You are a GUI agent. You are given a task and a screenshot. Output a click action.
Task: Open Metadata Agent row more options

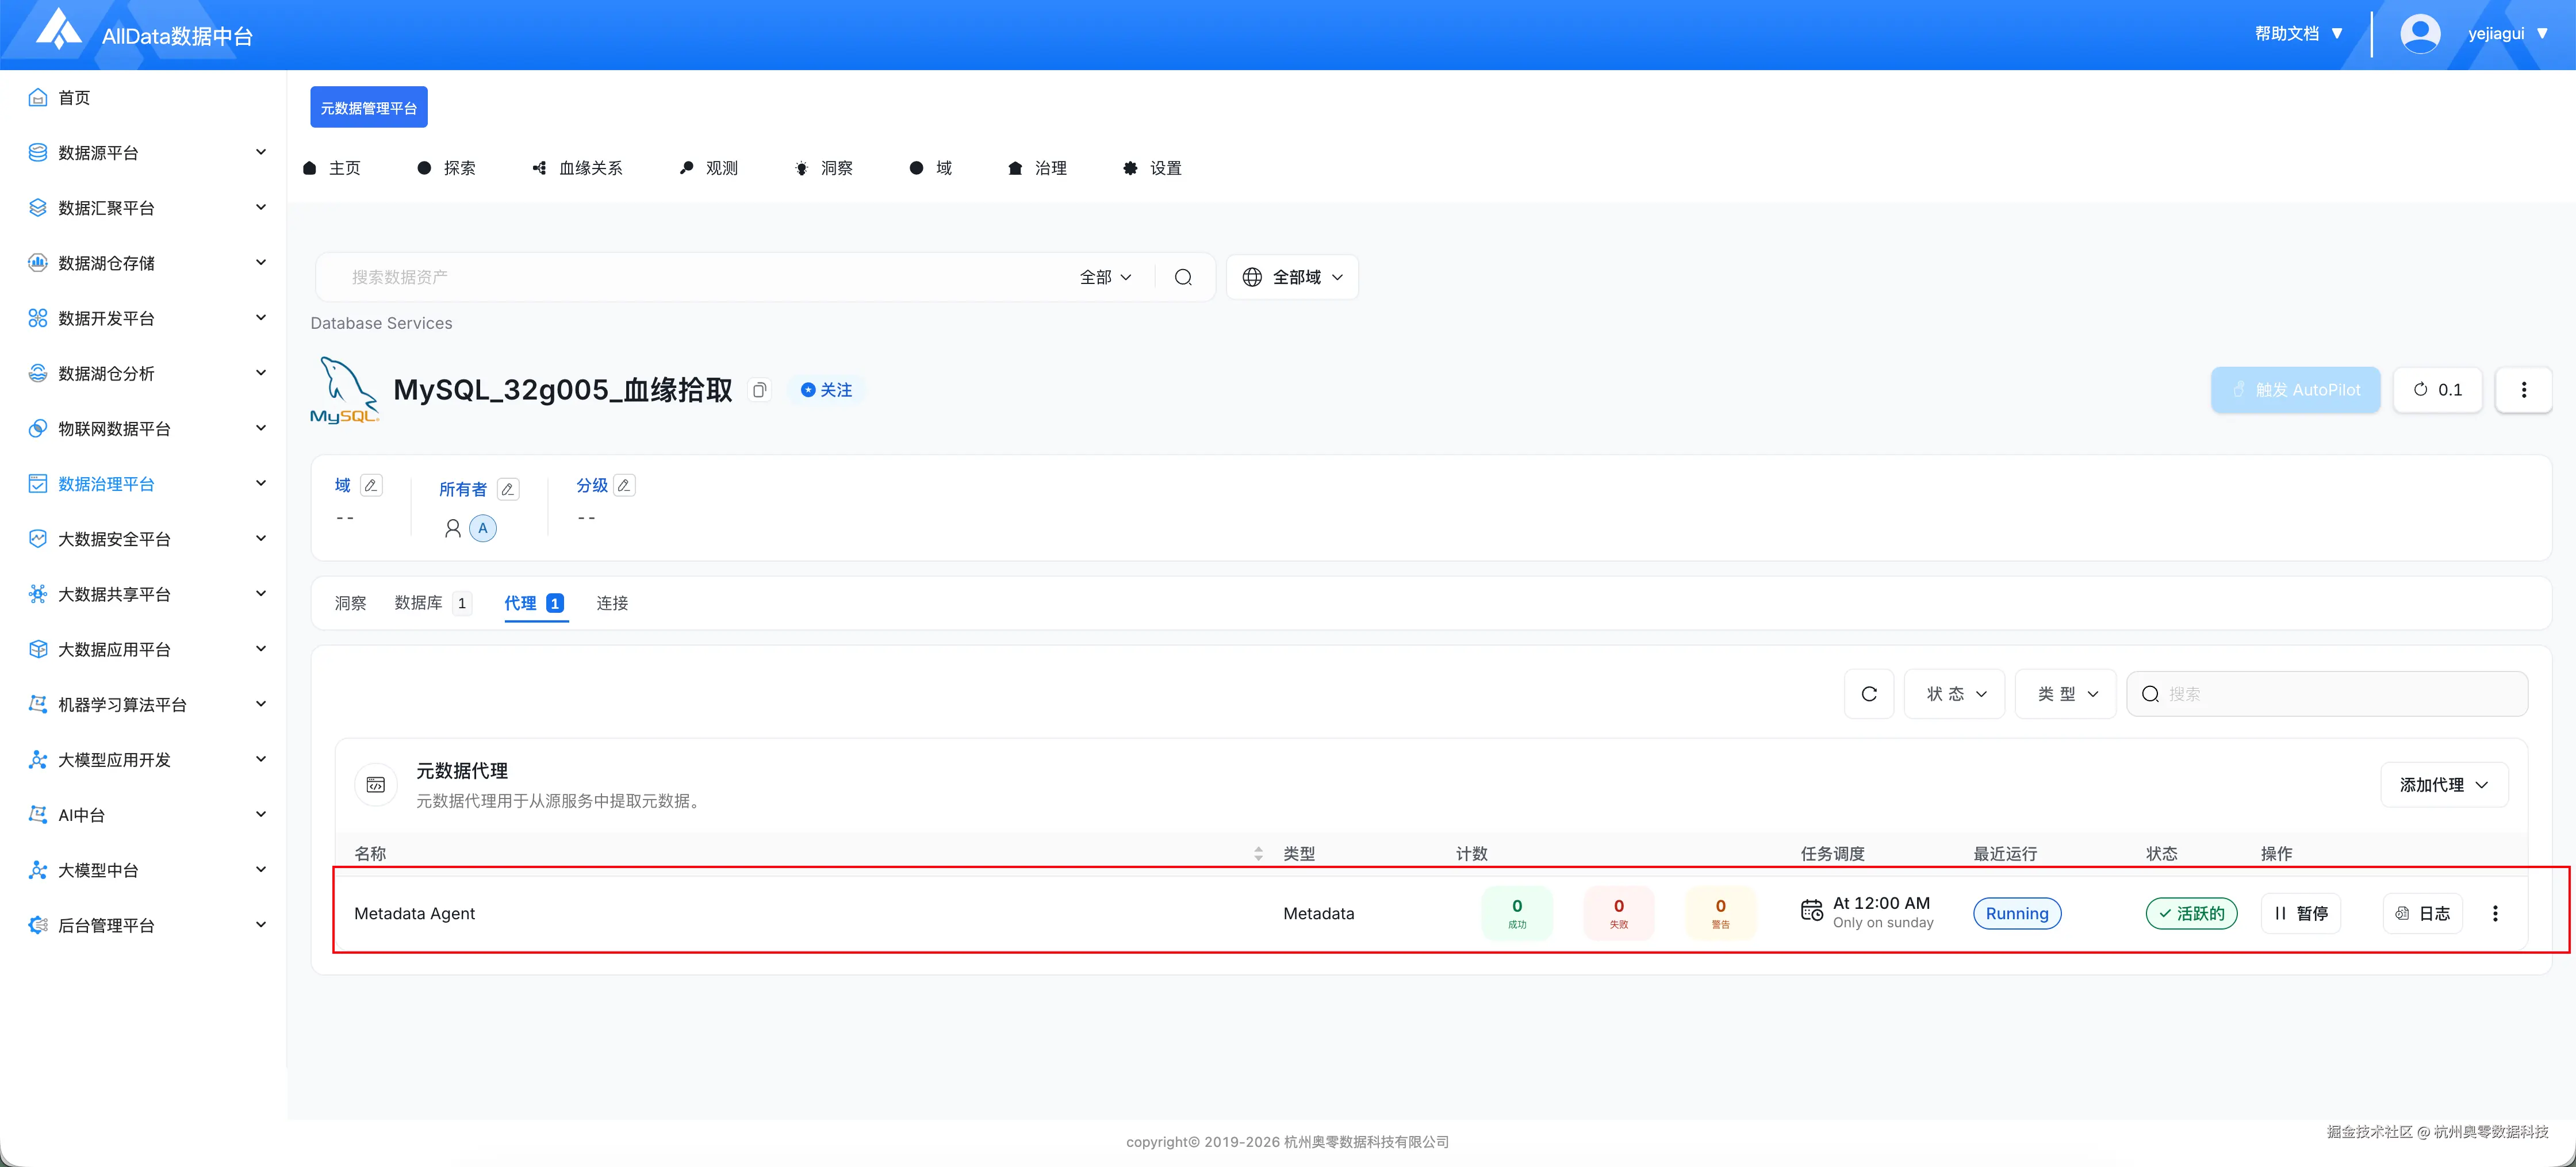tap(2495, 913)
